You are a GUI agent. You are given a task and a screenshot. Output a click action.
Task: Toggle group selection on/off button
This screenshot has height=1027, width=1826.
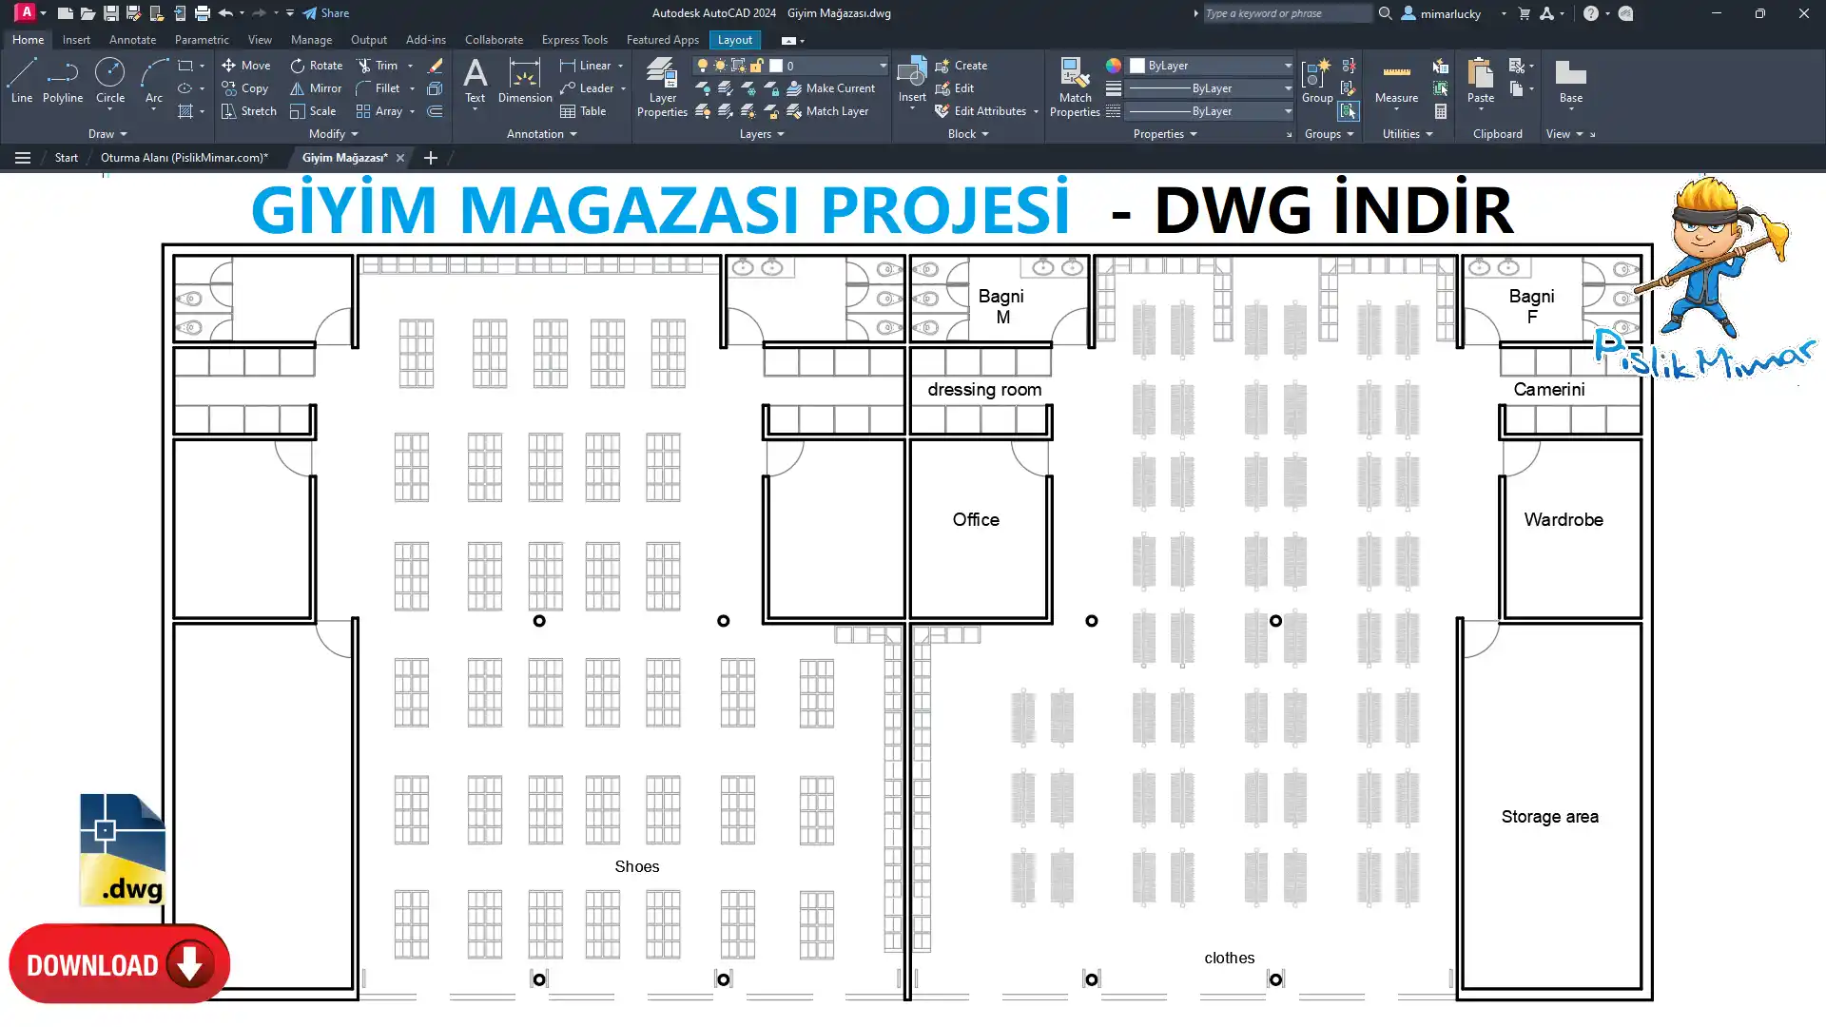1349,111
